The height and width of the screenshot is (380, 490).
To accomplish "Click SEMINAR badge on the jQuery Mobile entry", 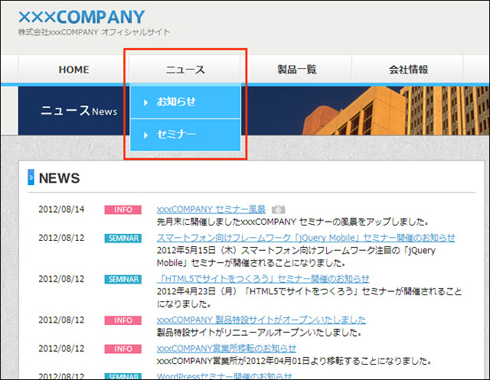I will [122, 238].
